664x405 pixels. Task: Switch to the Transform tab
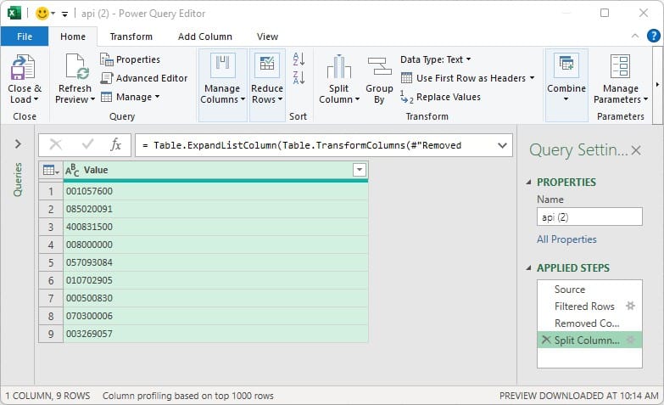[x=131, y=37]
